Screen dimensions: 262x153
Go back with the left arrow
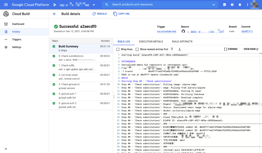54,14
